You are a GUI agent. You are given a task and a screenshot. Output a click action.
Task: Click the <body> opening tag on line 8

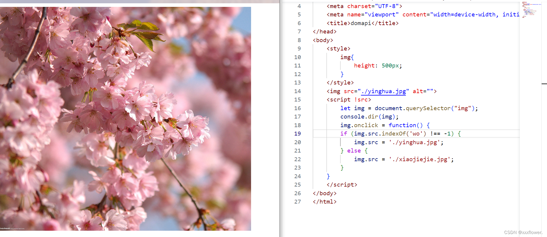[x=323, y=40]
